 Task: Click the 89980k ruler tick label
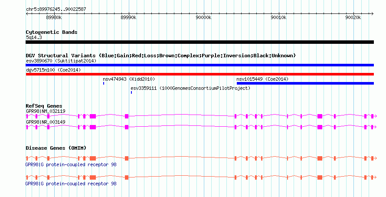pos(54,17)
